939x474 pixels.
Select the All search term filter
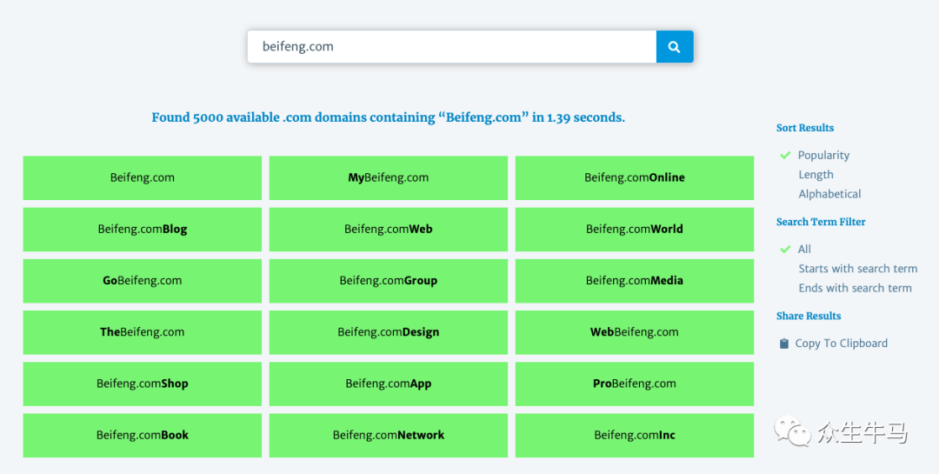(804, 250)
